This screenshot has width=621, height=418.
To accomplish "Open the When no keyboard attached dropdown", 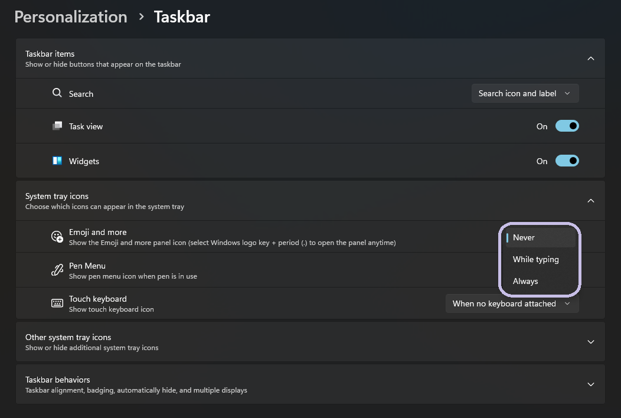I will pyautogui.click(x=512, y=303).
